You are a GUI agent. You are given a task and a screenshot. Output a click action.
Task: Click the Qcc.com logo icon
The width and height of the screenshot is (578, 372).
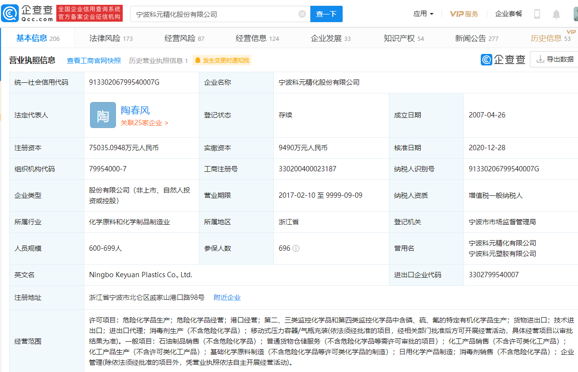[x=11, y=13]
